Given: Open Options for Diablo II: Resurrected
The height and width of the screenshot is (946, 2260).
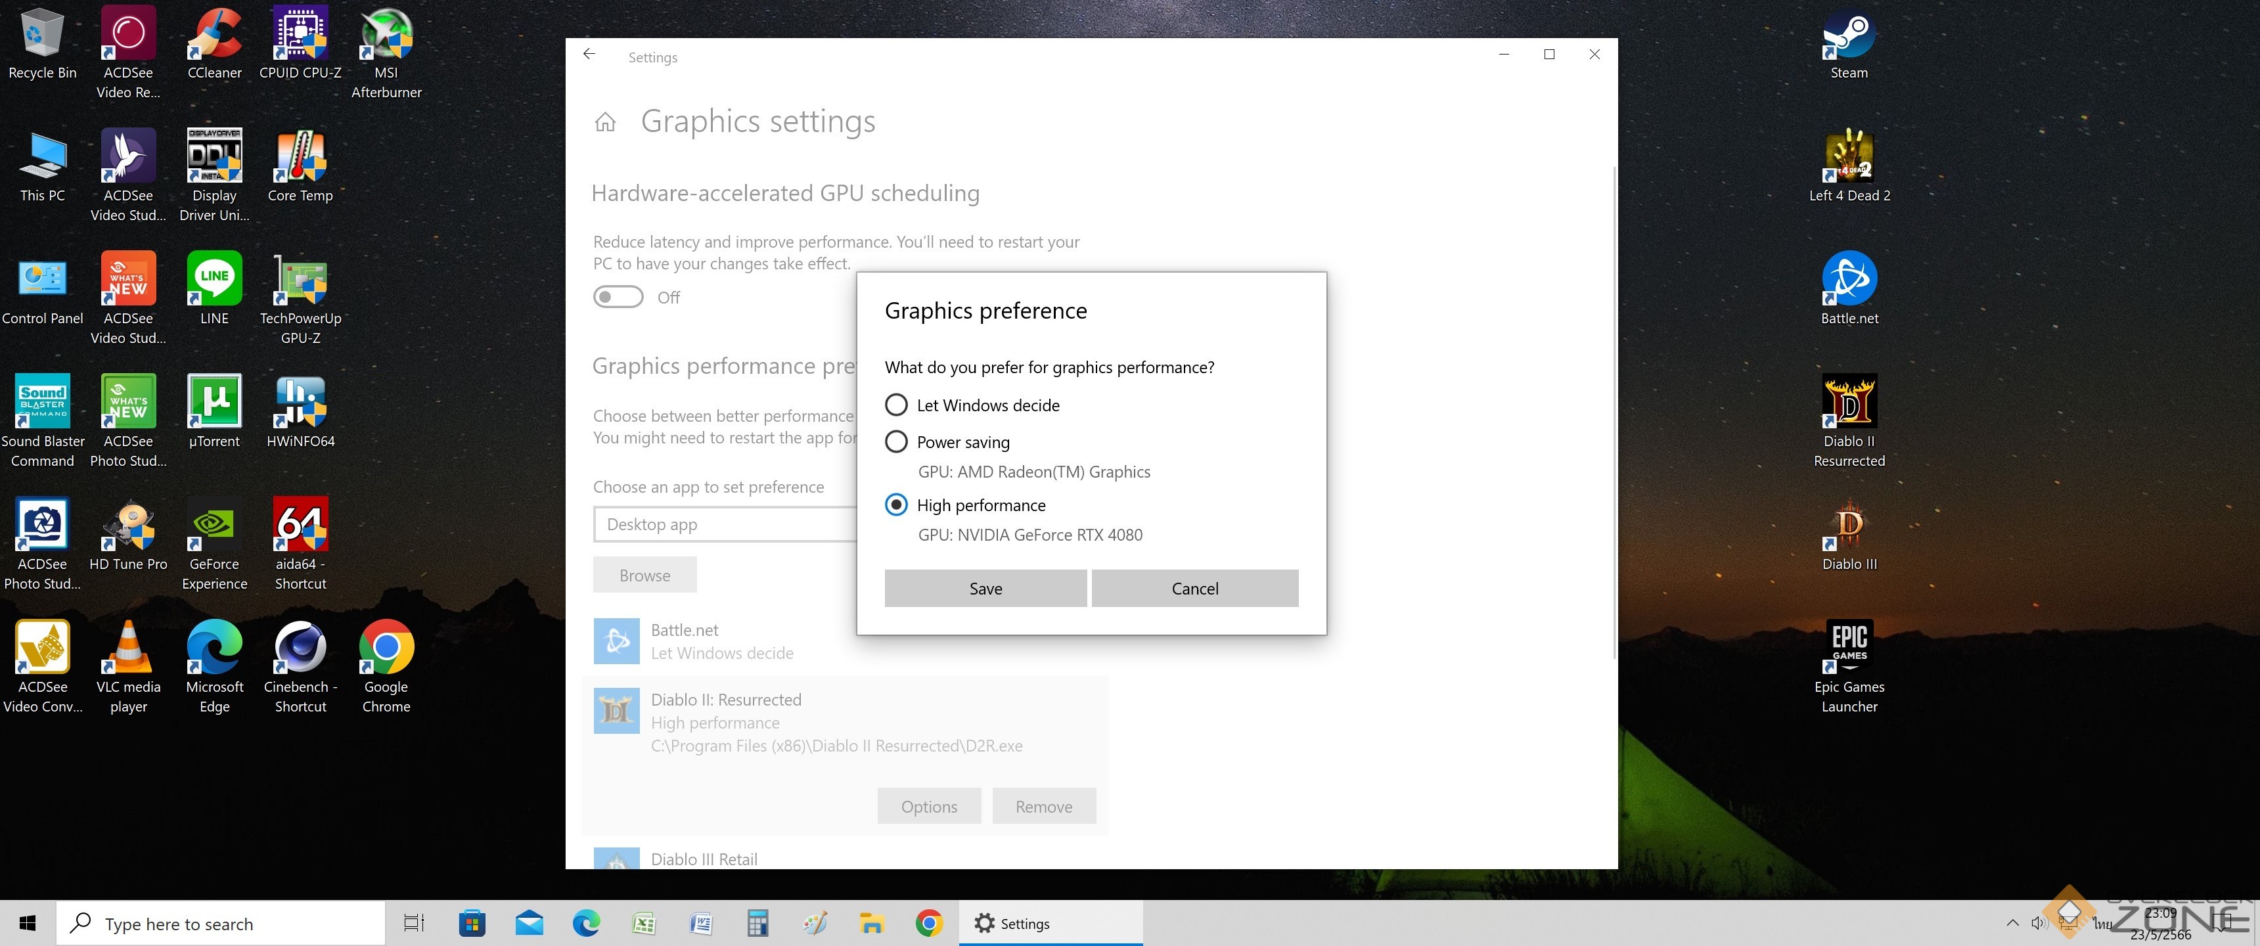Looking at the screenshot, I should pyautogui.click(x=929, y=805).
